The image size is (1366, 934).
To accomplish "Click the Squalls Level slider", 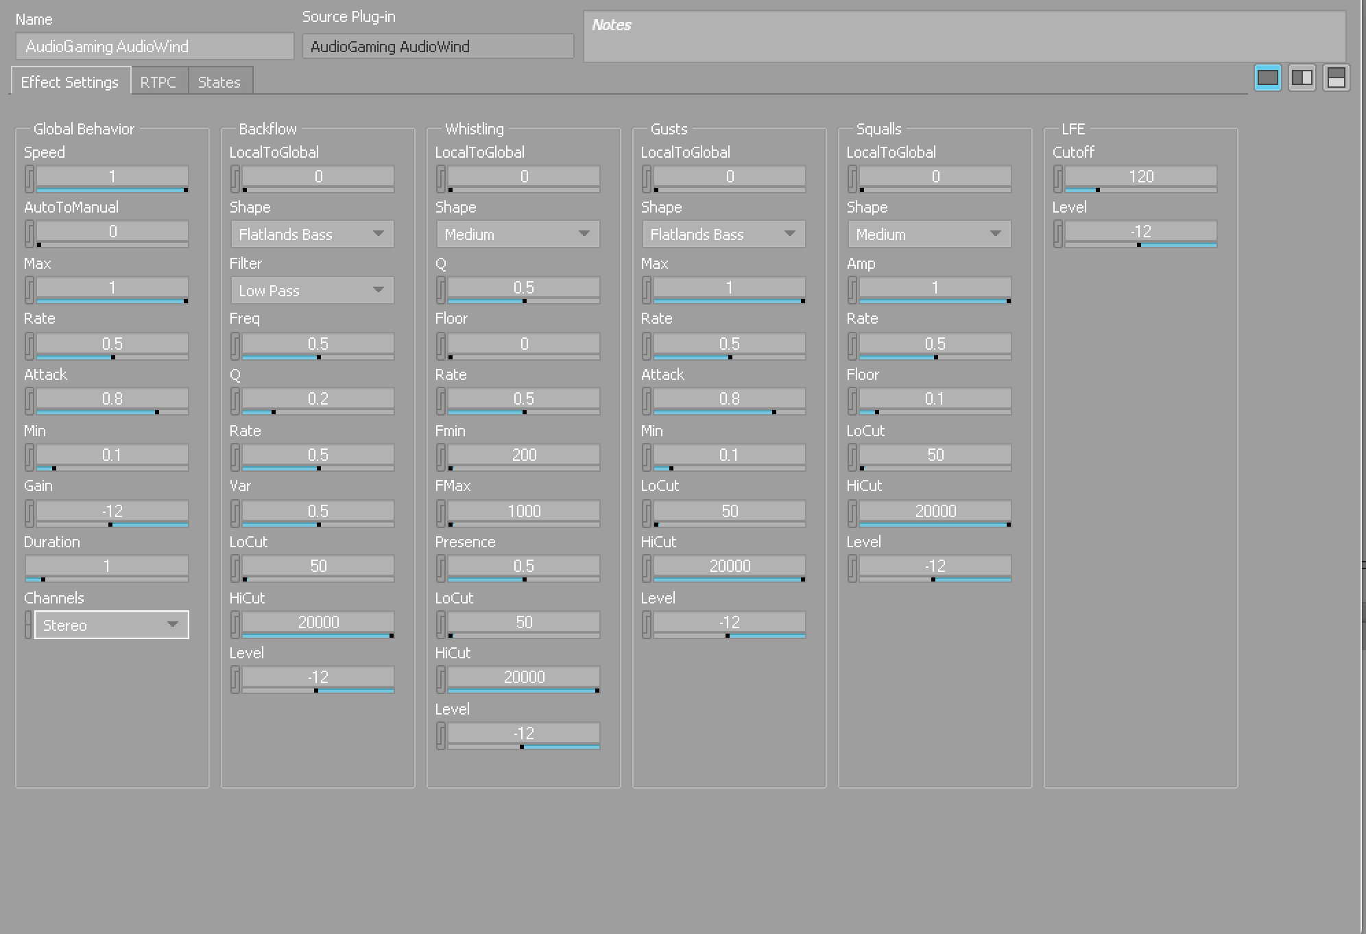I will pos(935,568).
